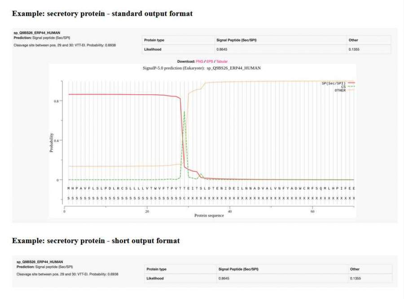This screenshot has height=299, width=404.
Task: Click the red SP(Sec/SPI) legend line swatch
Action: click(x=351, y=83)
